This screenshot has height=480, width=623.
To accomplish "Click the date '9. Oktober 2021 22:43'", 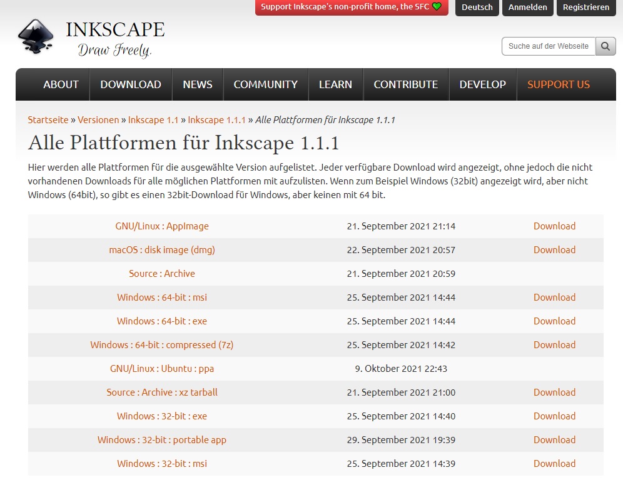I will 401,369.
